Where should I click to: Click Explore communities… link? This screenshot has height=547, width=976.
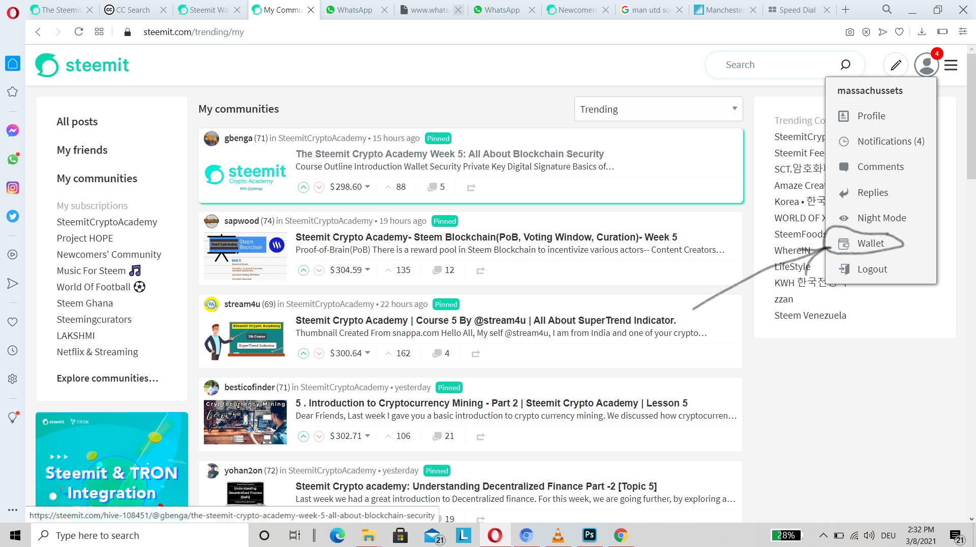108,379
